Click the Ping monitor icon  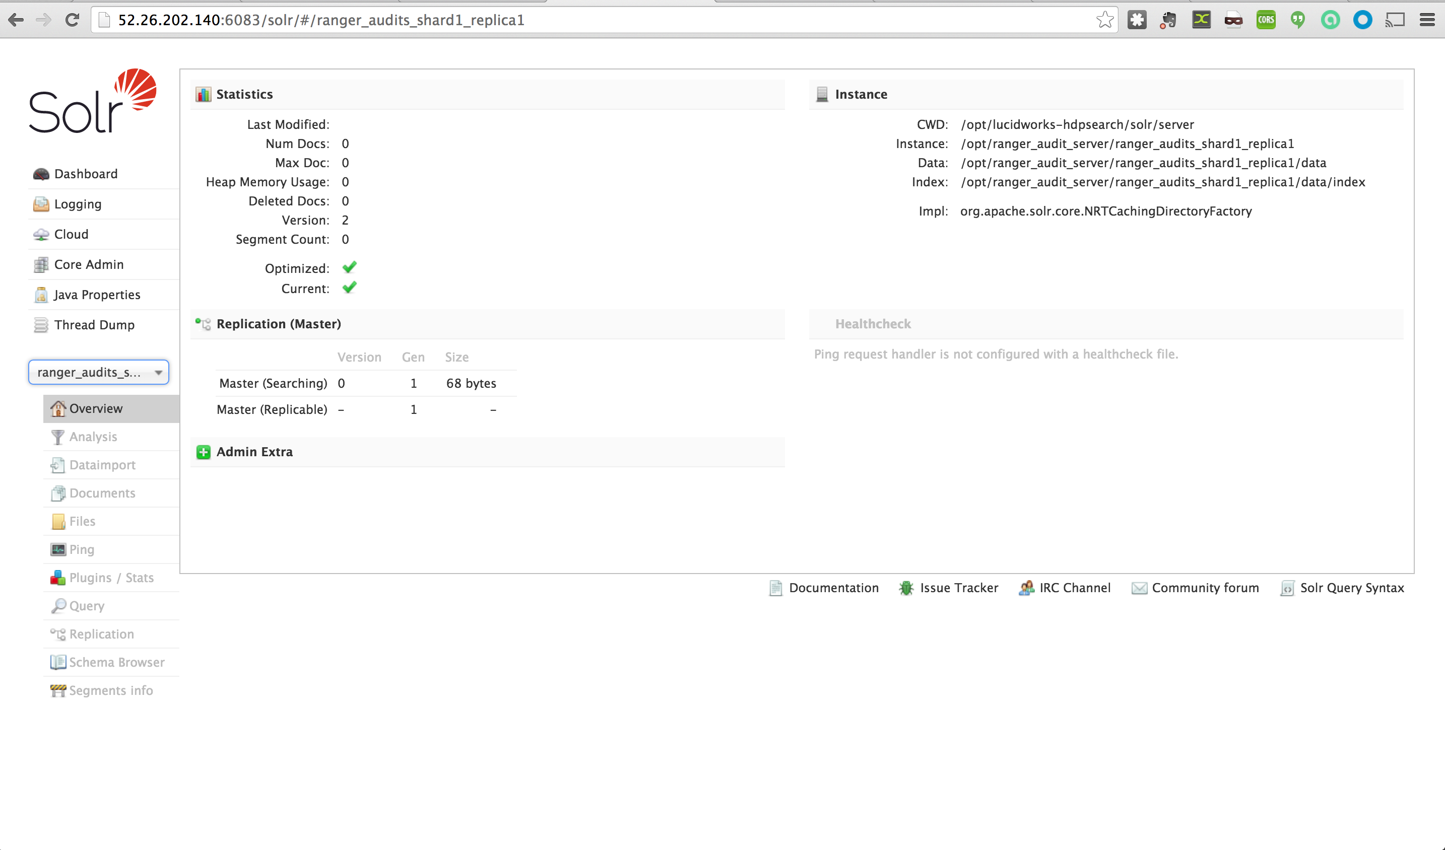58,550
